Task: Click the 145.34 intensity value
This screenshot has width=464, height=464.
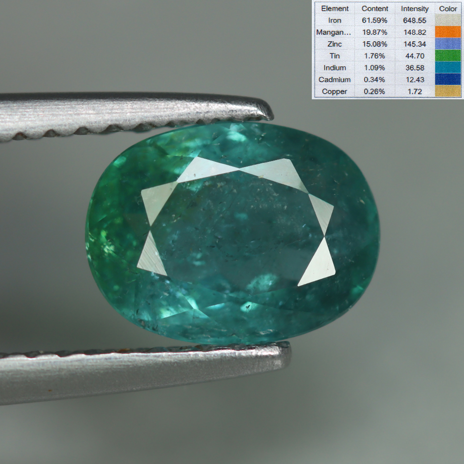Action: pos(414,44)
